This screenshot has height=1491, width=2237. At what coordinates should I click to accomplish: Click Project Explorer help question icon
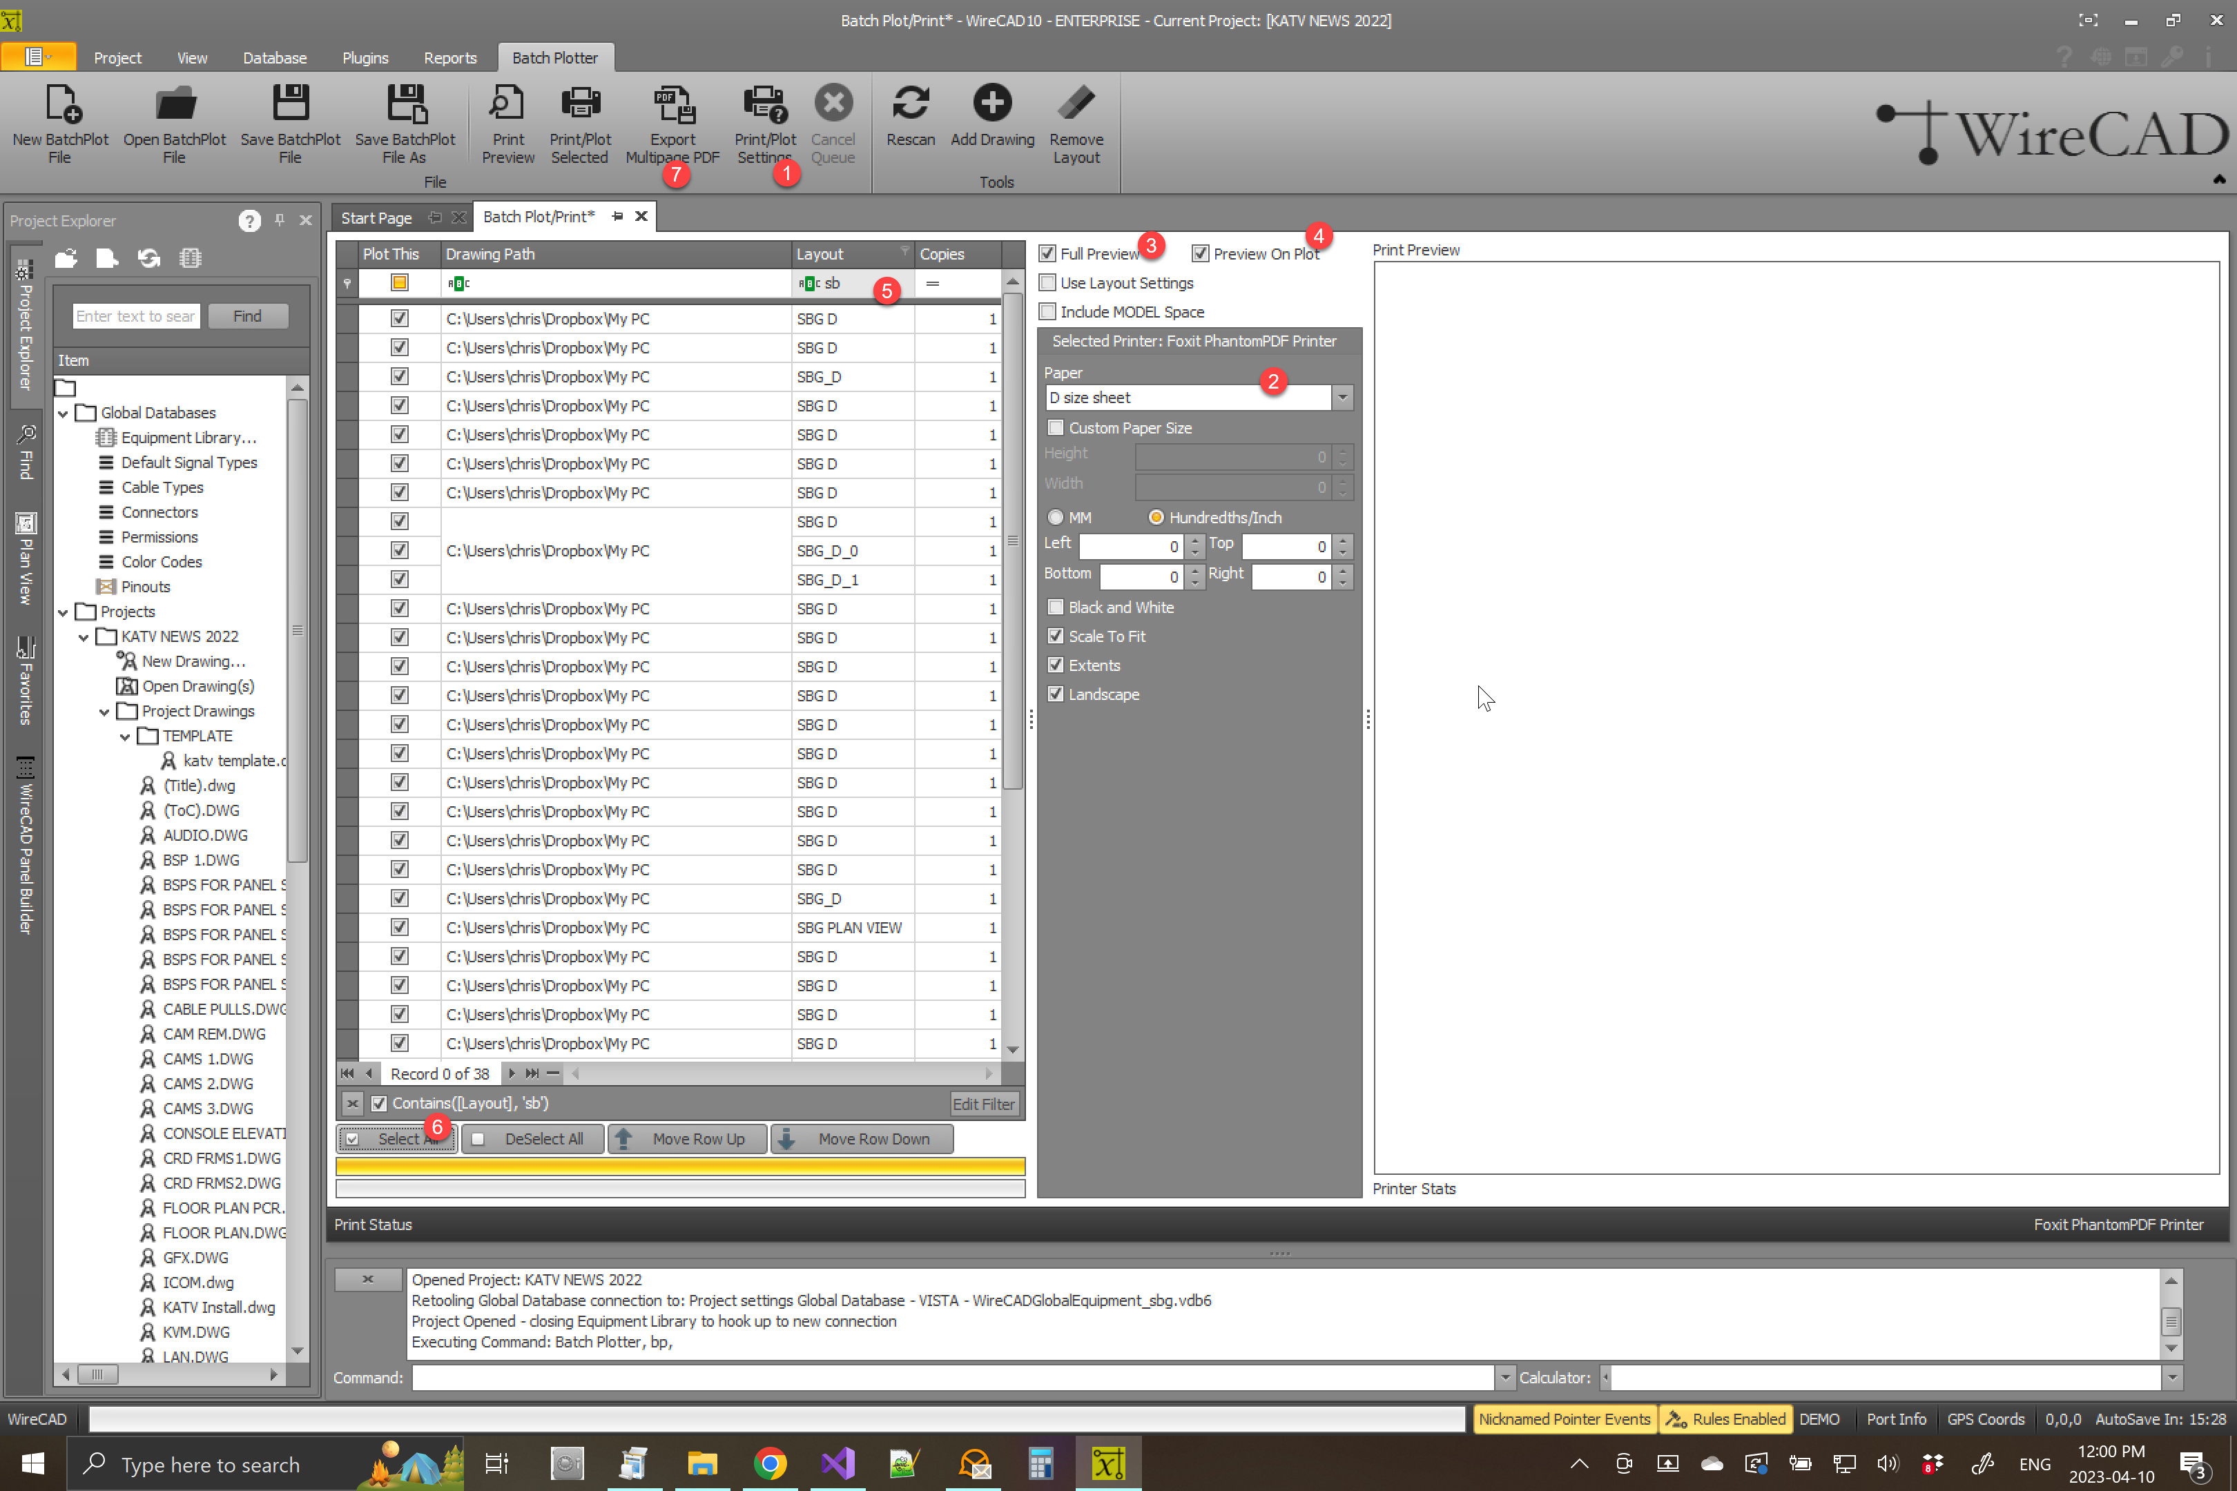[249, 221]
